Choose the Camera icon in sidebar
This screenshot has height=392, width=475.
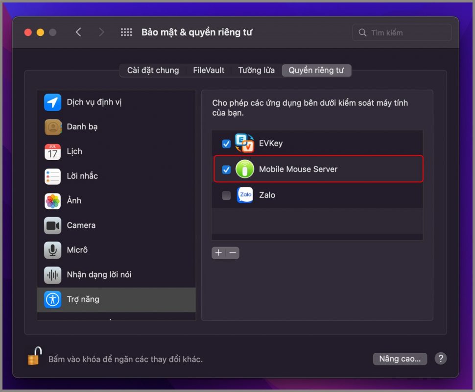click(x=53, y=225)
